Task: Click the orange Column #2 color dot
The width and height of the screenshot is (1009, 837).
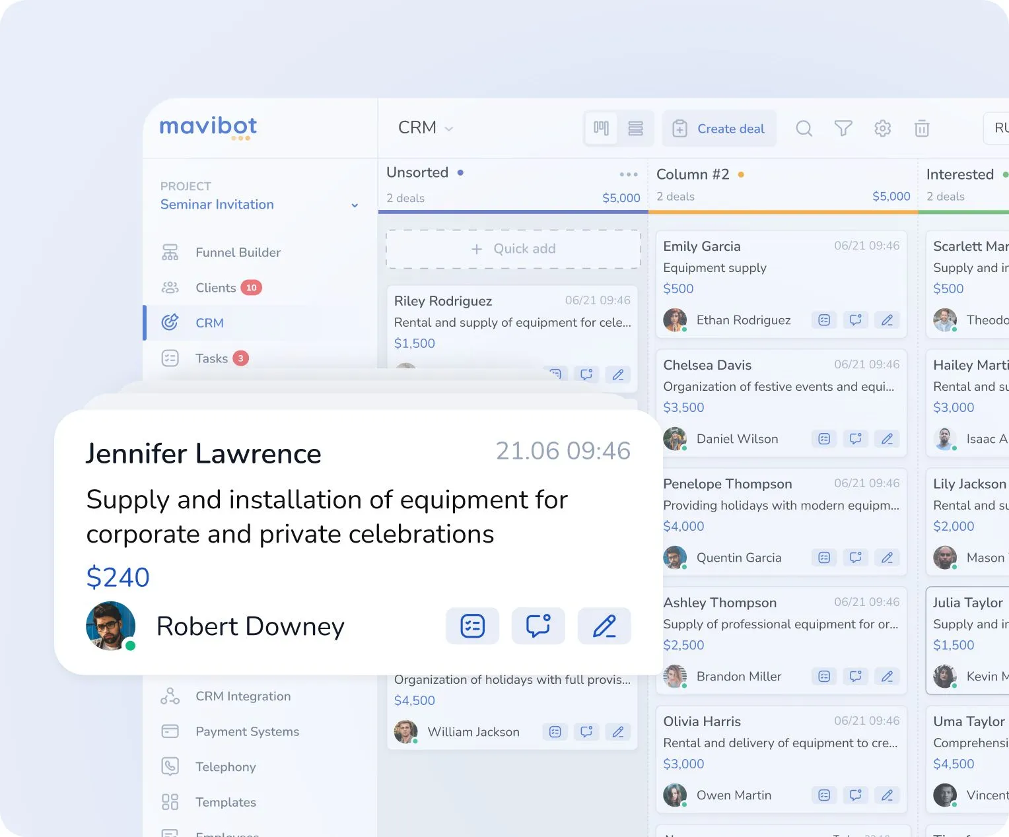Action: coord(741,175)
